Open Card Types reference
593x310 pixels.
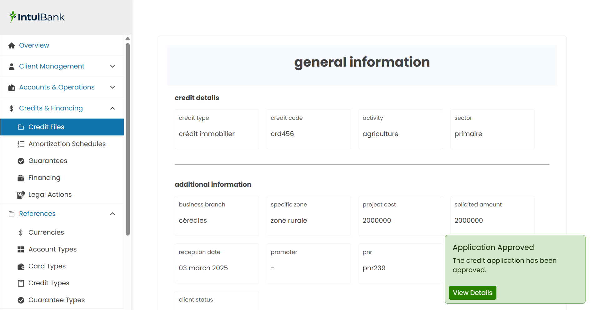[x=62, y=266]
